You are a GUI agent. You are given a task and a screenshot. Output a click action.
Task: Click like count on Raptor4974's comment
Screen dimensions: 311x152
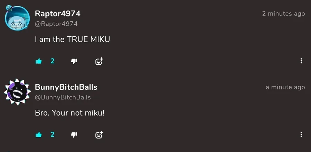[x=53, y=61]
